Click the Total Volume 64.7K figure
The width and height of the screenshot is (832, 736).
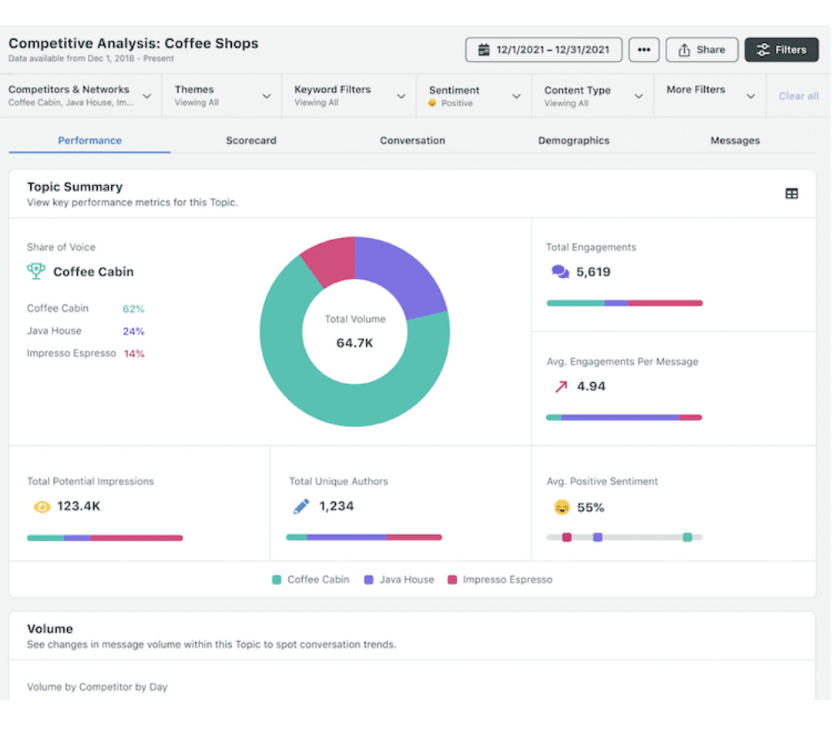pyautogui.click(x=354, y=343)
